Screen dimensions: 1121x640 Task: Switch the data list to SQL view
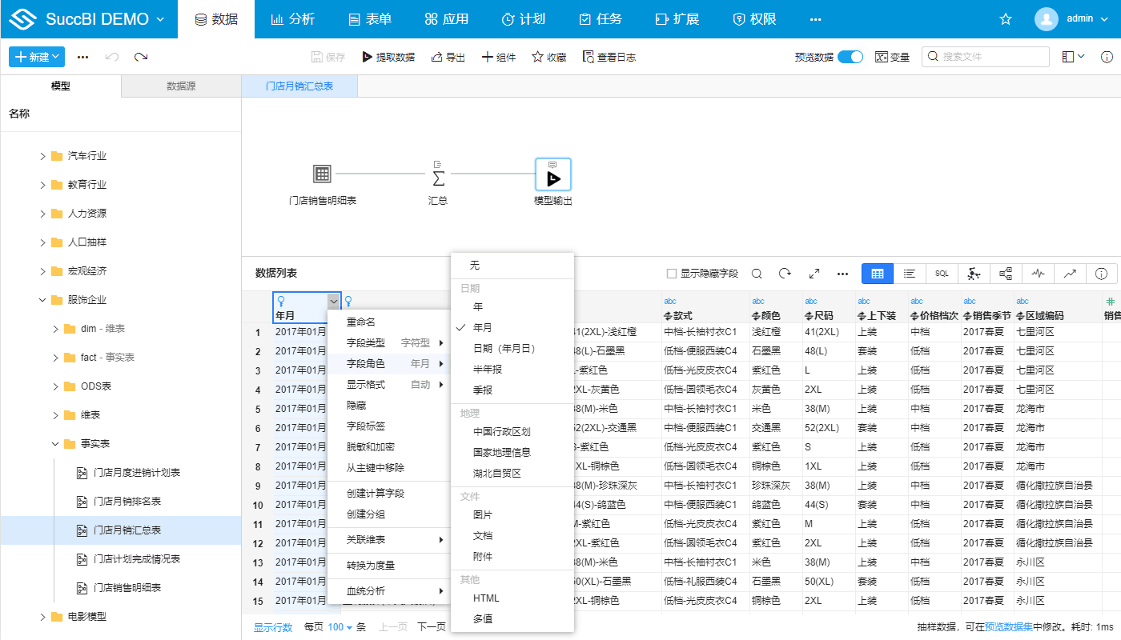(941, 274)
